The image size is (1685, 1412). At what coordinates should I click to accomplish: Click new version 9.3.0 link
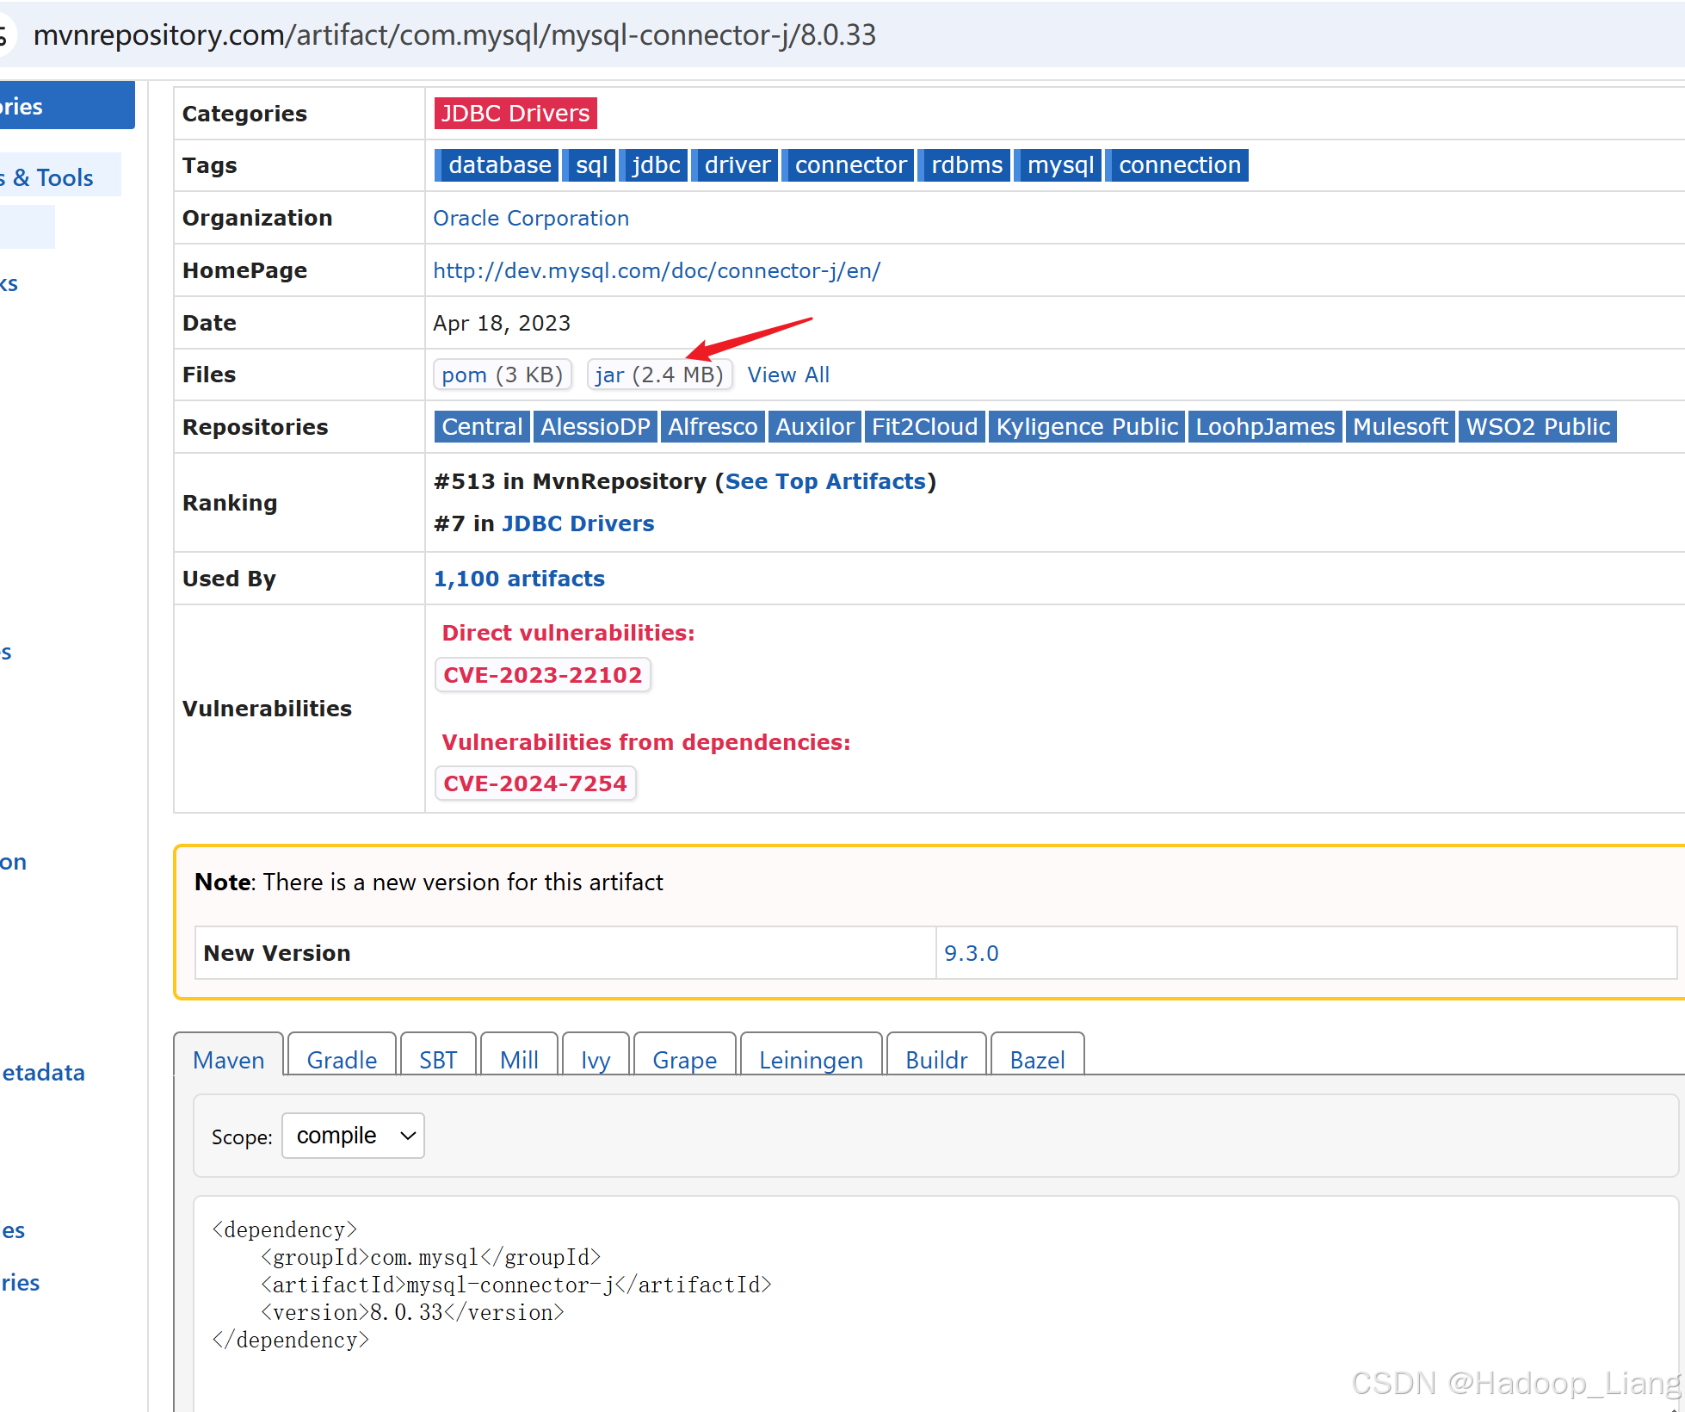(x=971, y=953)
